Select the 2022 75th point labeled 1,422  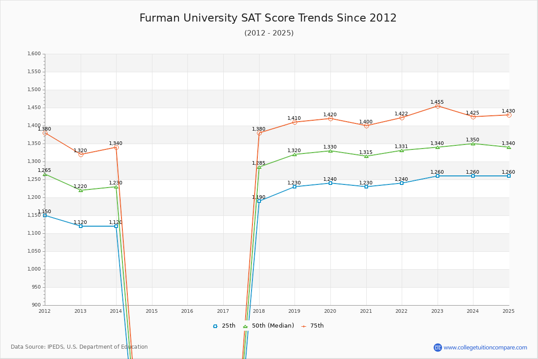coord(402,118)
